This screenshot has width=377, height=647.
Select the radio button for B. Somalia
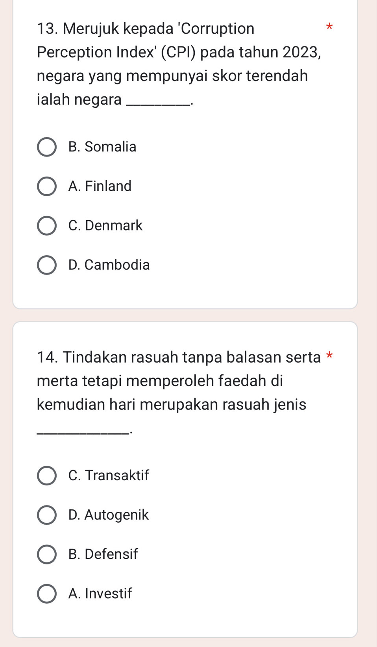(46, 147)
